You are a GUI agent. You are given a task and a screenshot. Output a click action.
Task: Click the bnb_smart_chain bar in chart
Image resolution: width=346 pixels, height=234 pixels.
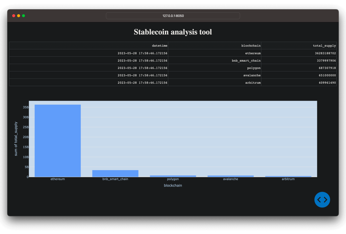115,173
